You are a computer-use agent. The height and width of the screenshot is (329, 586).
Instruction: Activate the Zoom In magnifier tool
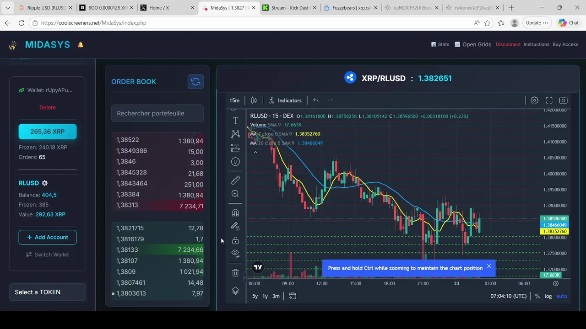235,194
